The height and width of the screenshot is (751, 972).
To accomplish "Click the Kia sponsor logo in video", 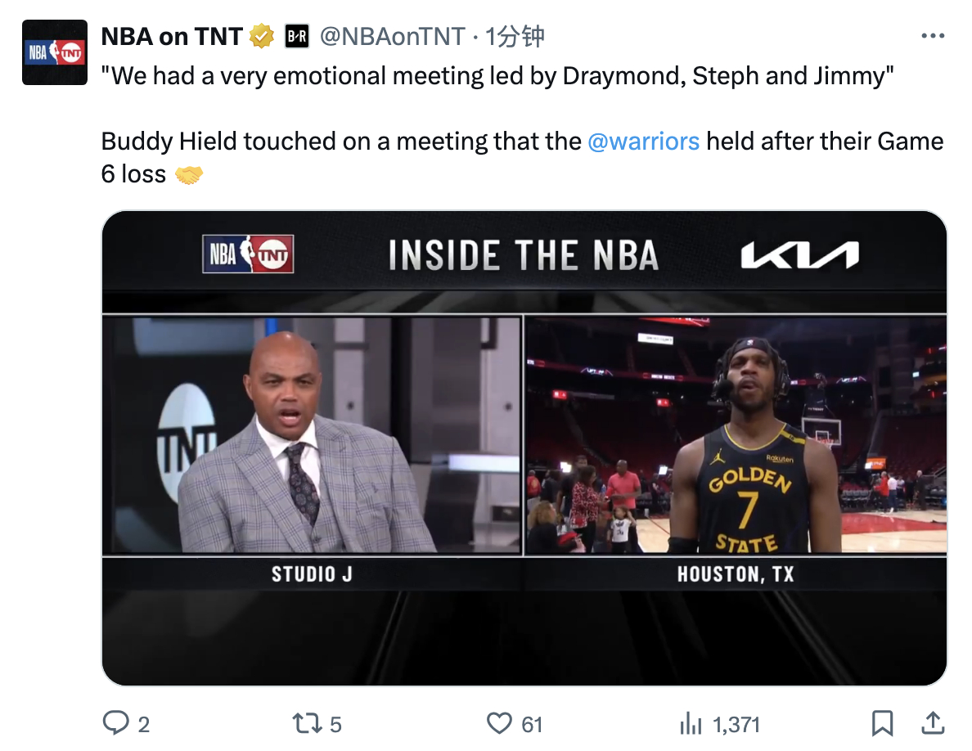I will click(x=799, y=255).
